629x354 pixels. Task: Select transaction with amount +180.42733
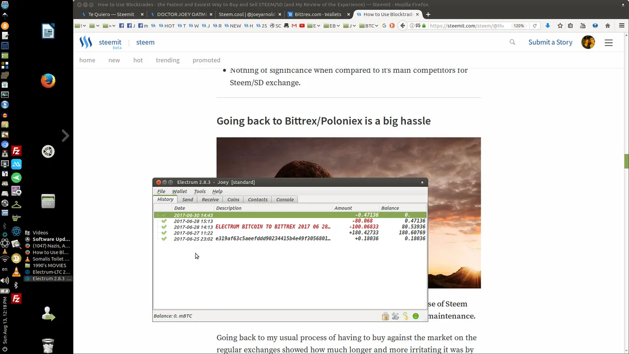click(290, 233)
